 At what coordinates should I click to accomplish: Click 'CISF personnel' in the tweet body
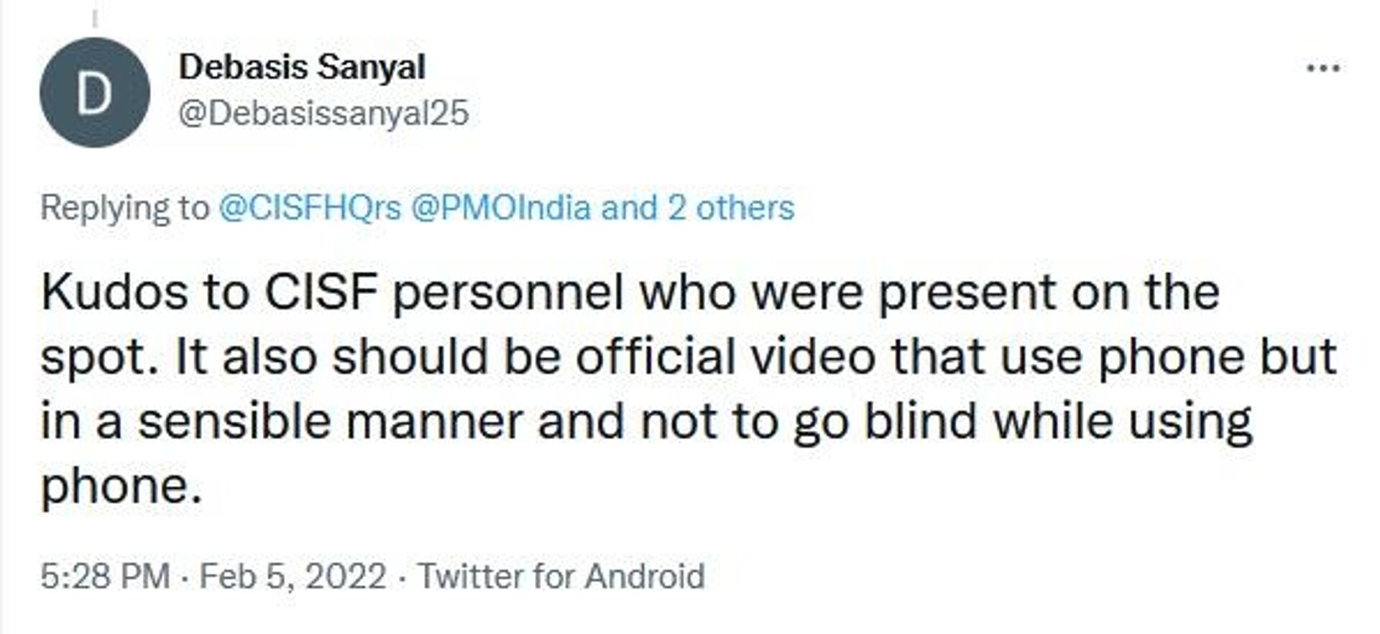coord(443,293)
